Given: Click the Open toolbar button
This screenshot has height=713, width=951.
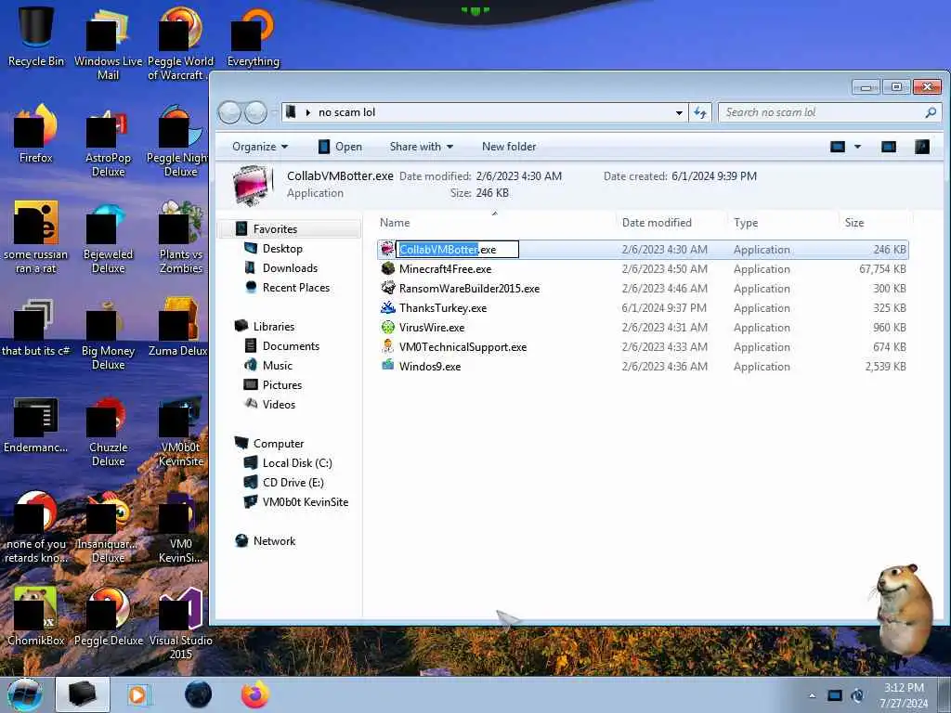Looking at the screenshot, I should pyautogui.click(x=340, y=147).
